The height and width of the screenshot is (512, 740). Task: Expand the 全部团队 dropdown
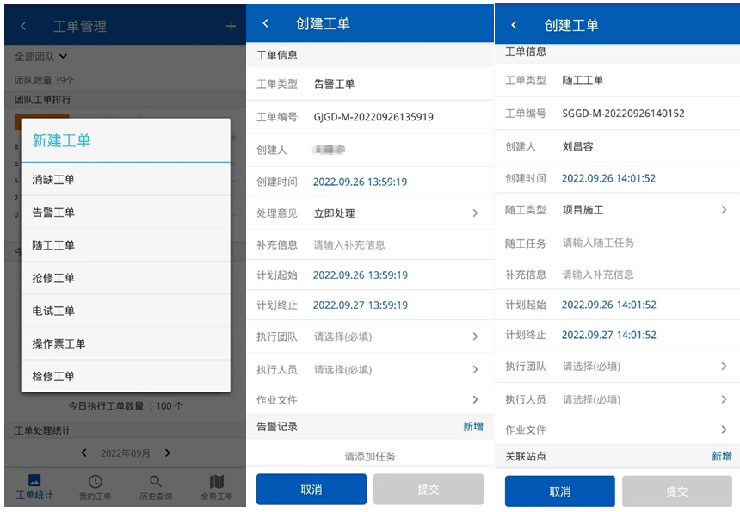(x=41, y=57)
